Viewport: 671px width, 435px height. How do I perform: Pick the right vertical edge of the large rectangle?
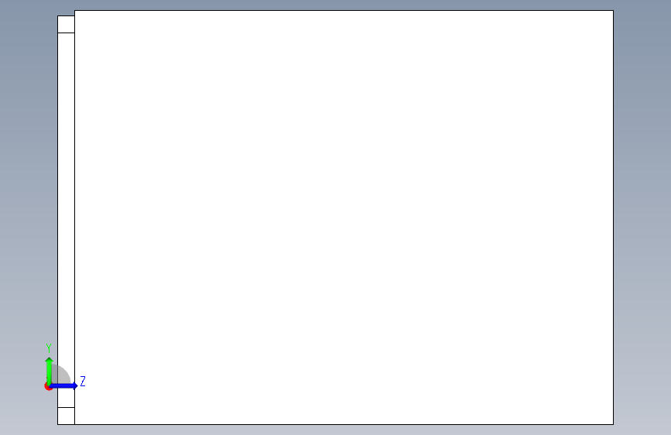(613, 217)
